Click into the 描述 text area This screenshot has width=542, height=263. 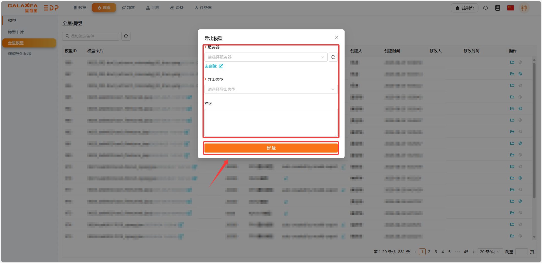pyautogui.click(x=271, y=123)
